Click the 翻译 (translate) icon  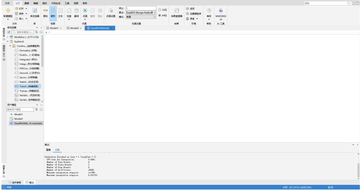[76, 11]
